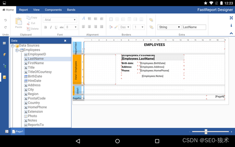
Task: Click the send to back icon
Action: tap(151, 27)
